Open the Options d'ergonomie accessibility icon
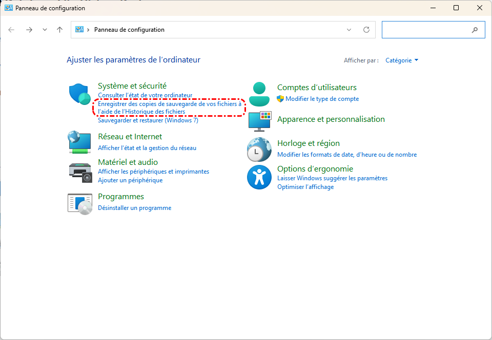Image resolution: width=492 pixels, height=340 pixels. tap(259, 177)
